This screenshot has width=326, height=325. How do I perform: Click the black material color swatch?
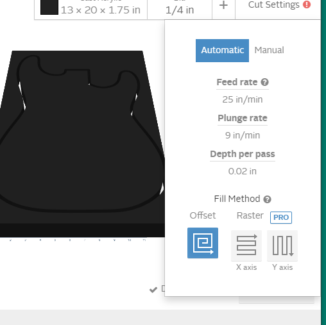[49, 7]
